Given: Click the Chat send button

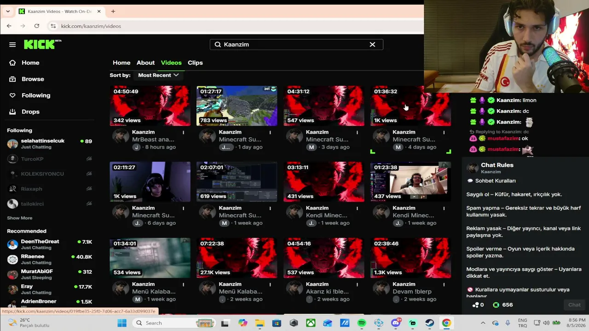Looking at the screenshot, I should [x=574, y=305].
